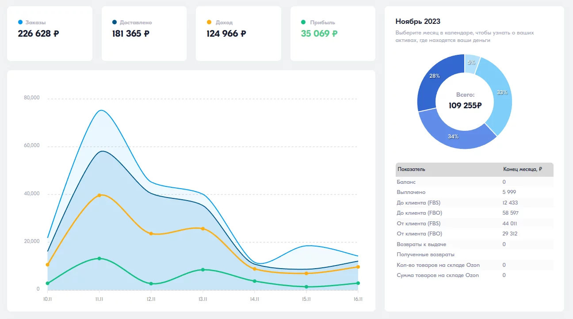
Task: Click the green Прибыль point at 13.11
Action: 203,270
